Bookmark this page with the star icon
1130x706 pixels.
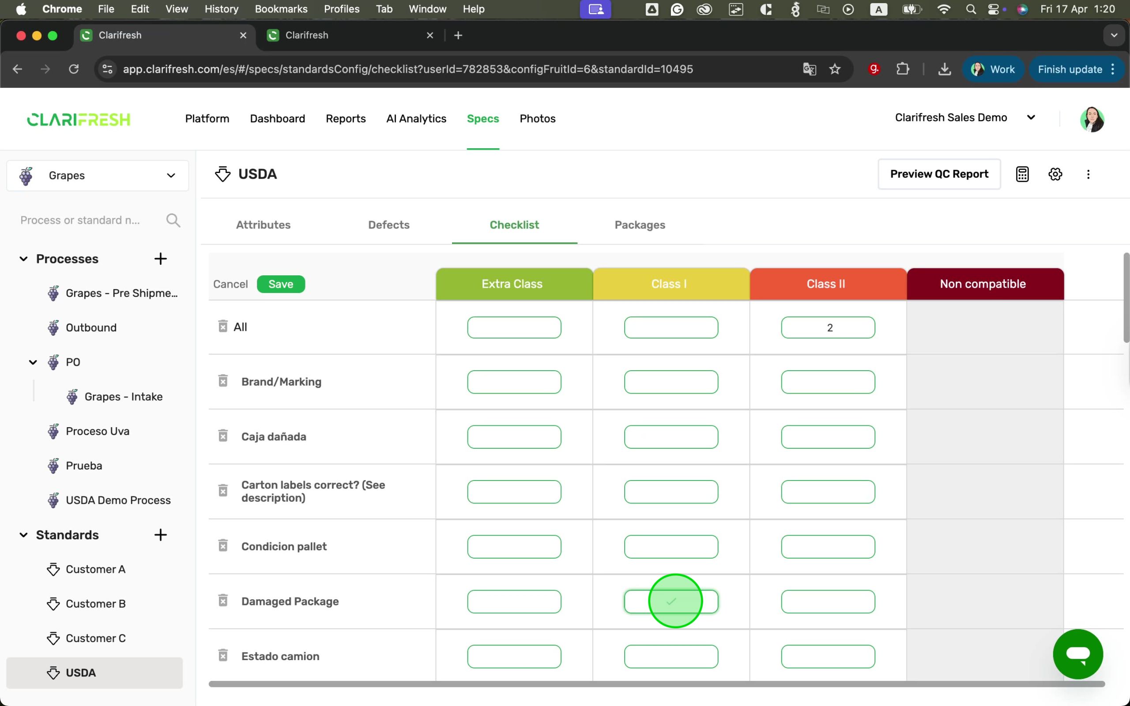coord(834,69)
